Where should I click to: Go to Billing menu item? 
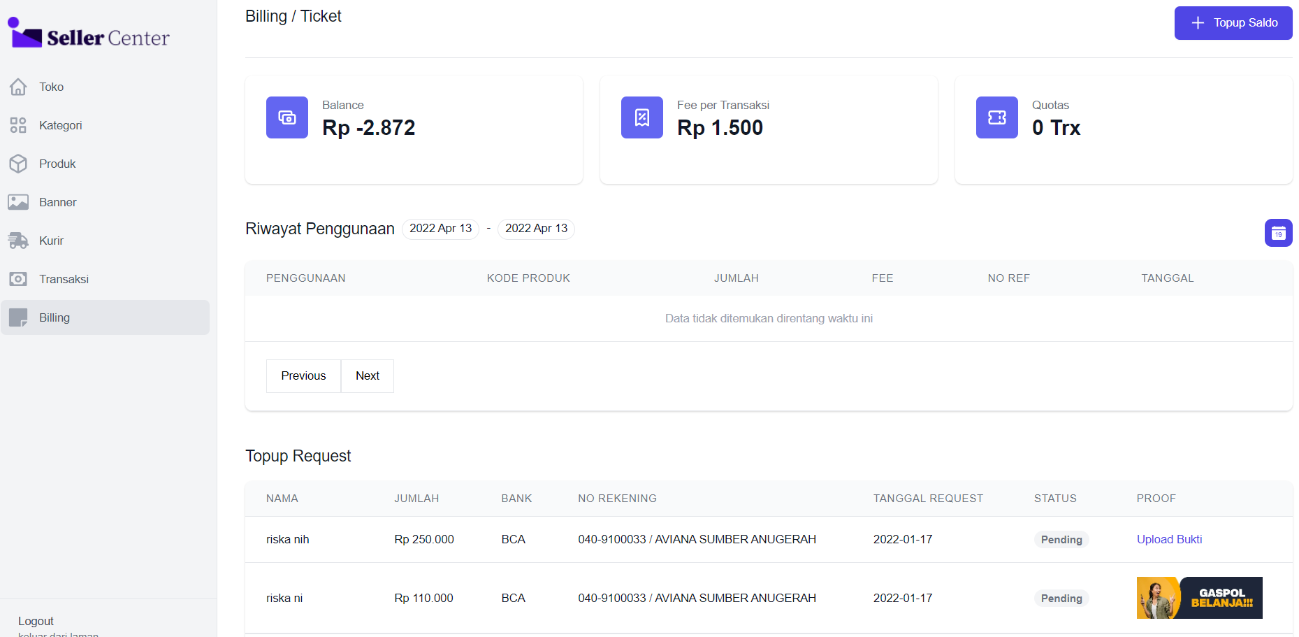(55, 317)
